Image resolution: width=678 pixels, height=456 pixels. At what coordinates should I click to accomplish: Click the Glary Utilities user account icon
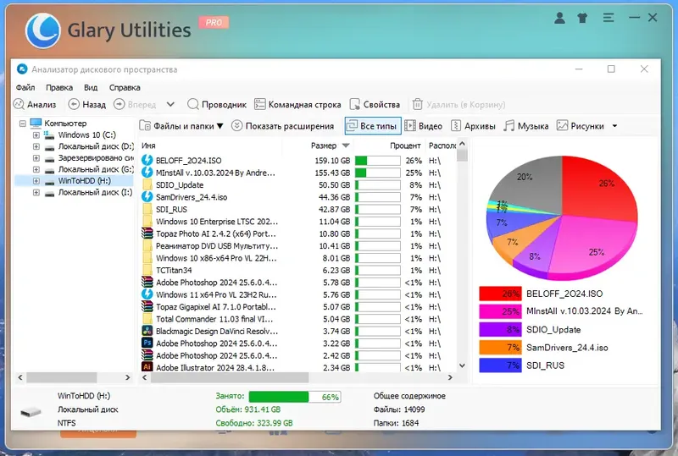pos(559,18)
